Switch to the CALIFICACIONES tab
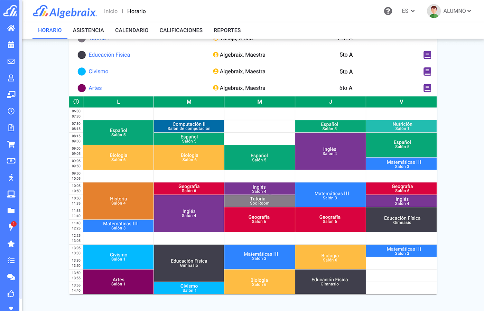 (181, 30)
